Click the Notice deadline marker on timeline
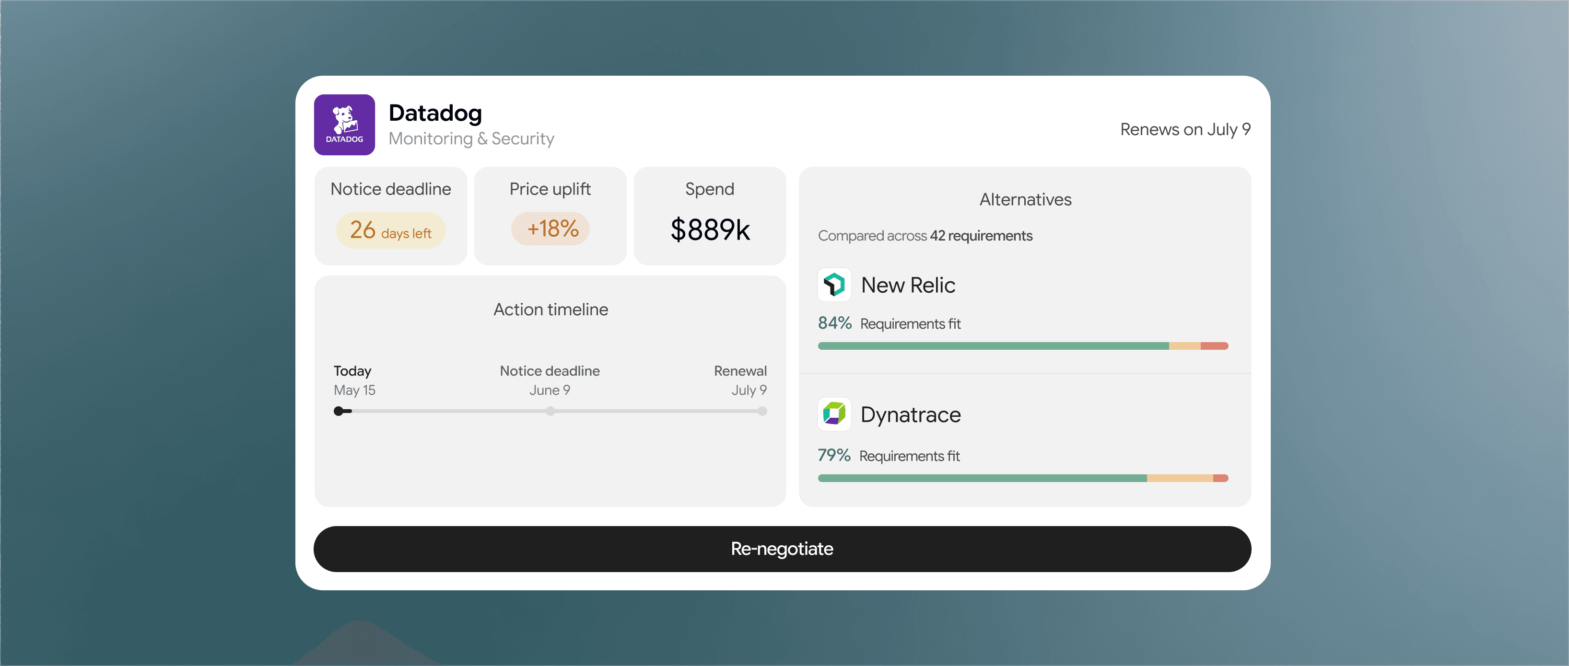The image size is (1569, 666). pos(550,412)
